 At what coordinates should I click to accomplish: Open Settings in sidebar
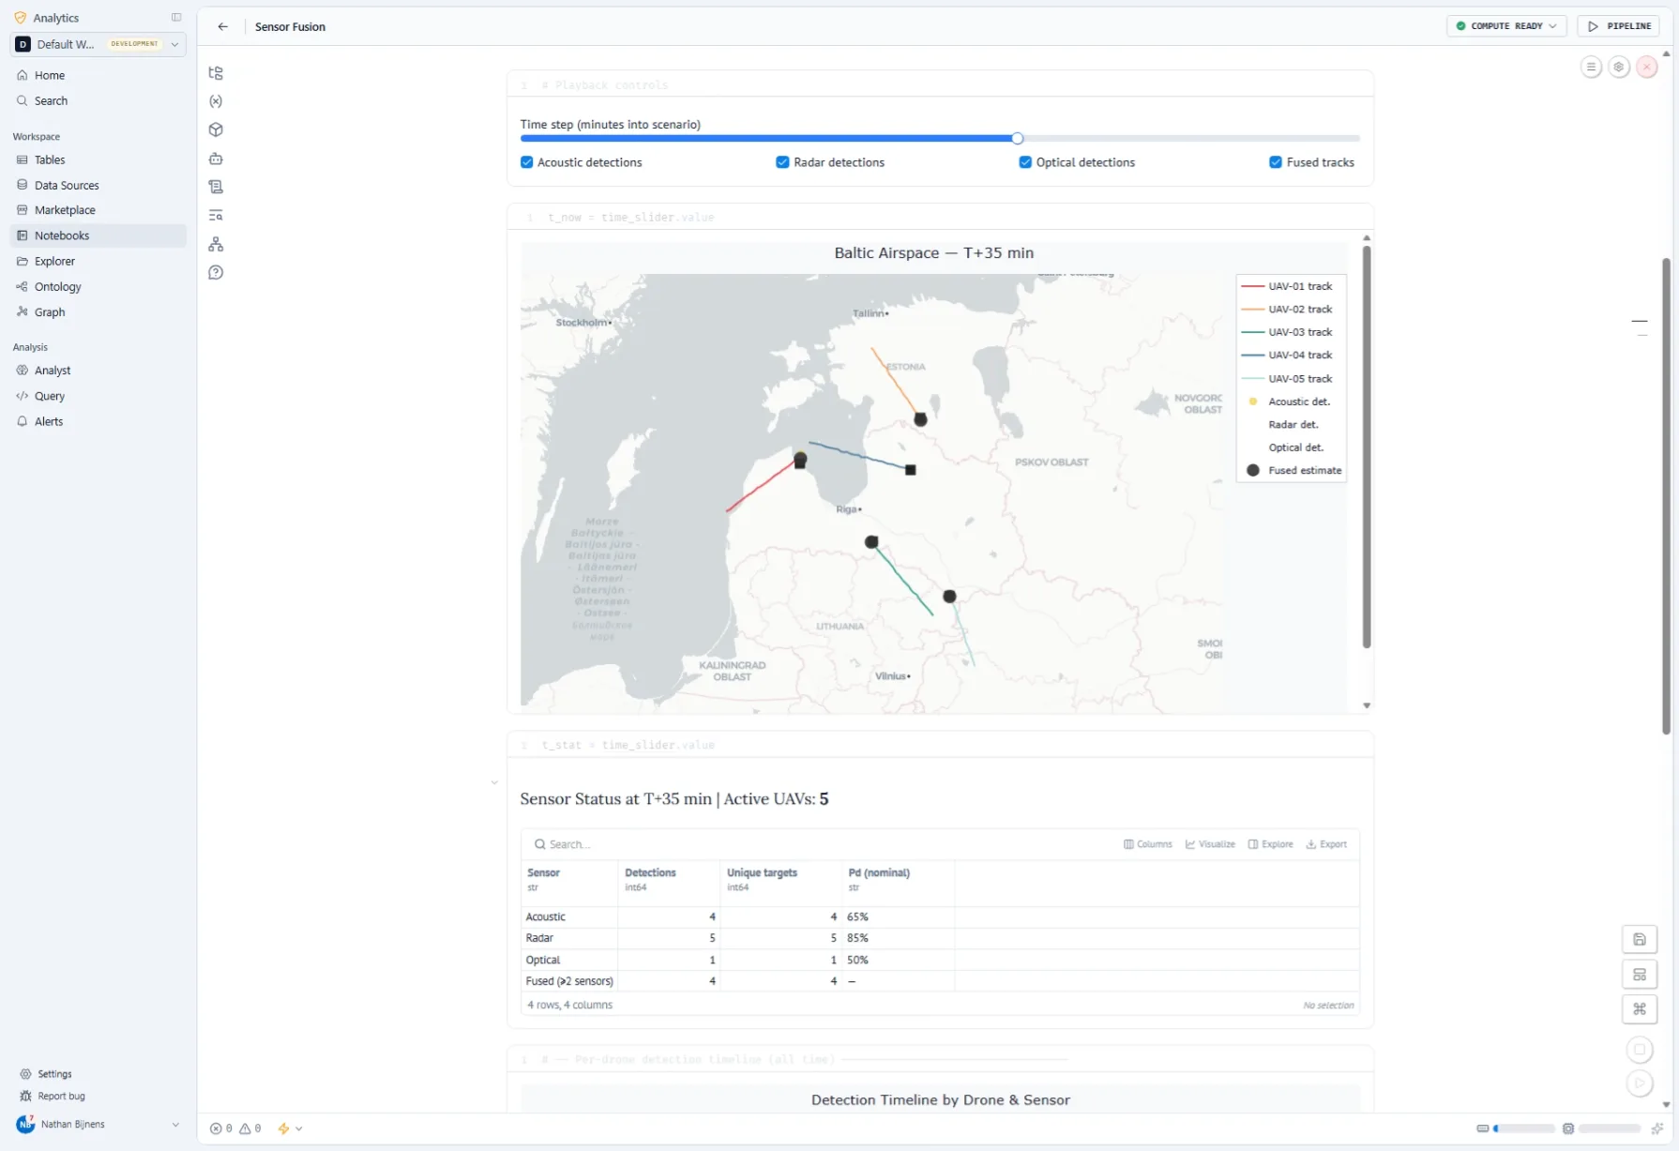coord(54,1074)
